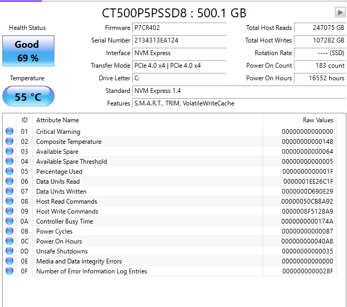Click status orb for Media and Data Integrity Errors
Viewport: 347px width, 307px height.
click(x=9, y=261)
